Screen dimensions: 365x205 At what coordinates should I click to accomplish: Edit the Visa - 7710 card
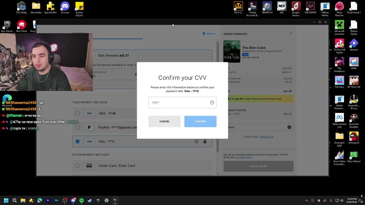click(196, 142)
